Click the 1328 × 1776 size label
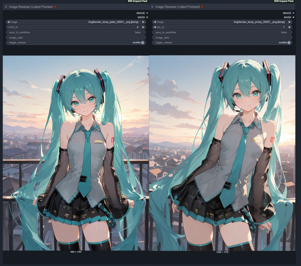This screenshot has width=301, height=266. point(222,252)
